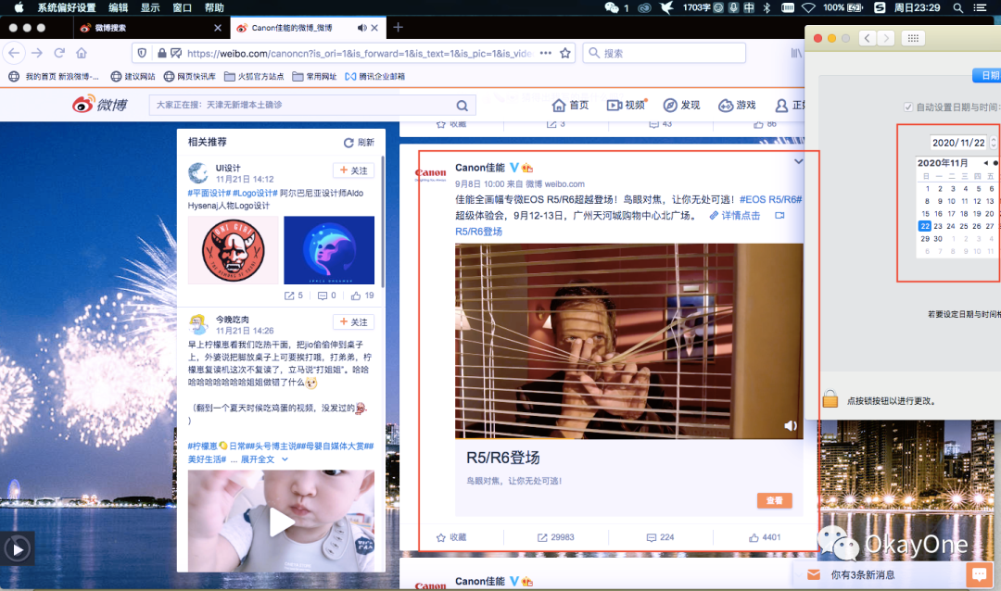Open Notification Center list icon
1001x591 pixels.
tap(980, 7)
